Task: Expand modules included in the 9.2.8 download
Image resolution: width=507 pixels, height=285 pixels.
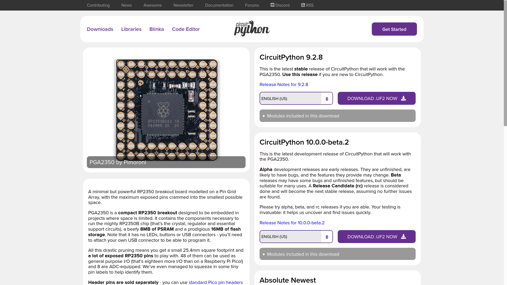Action: (x=337, y=116)
